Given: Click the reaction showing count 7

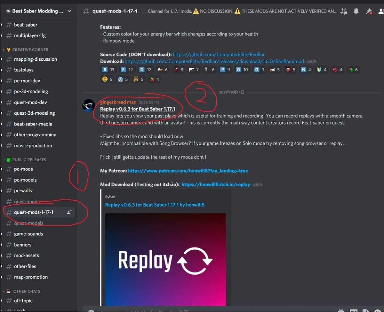Looking at the screenshot, I should pyautogui.click(x=194, y=70).
